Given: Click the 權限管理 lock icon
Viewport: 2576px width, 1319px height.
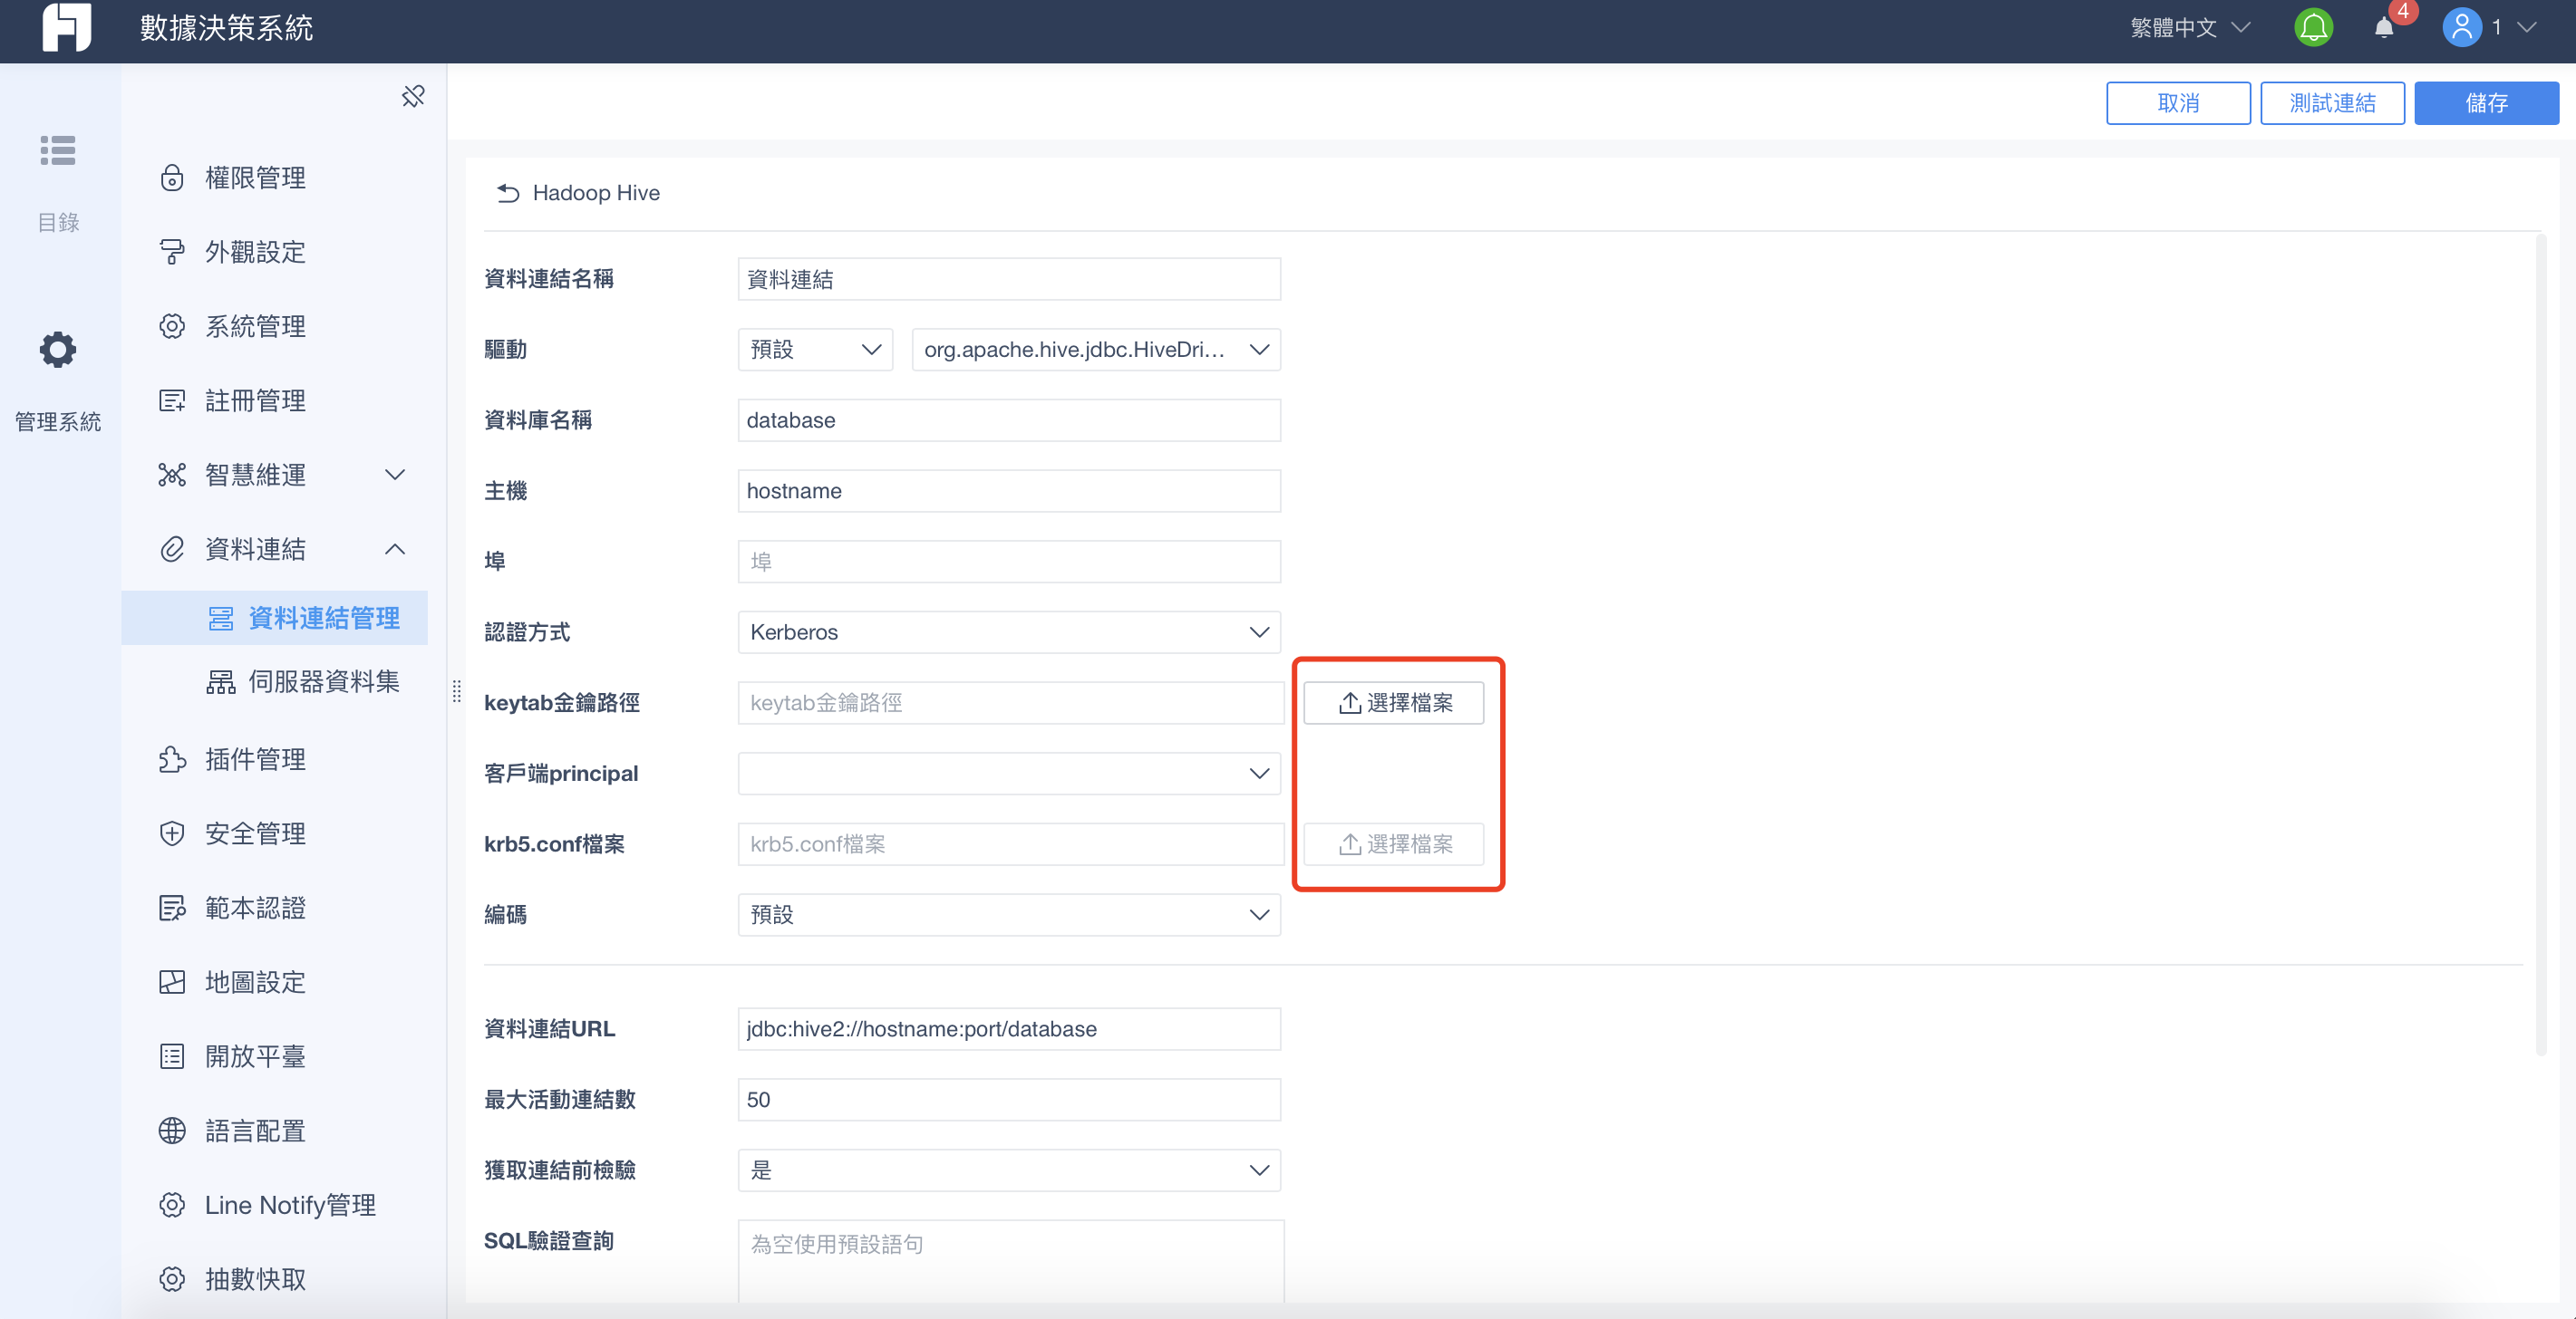Looking at the screenshot, I should 172,178.
